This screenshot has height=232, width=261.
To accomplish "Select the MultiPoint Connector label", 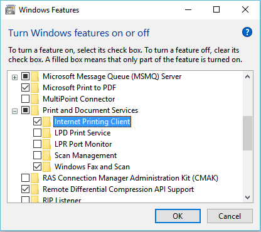I will (x=79, y=99).
